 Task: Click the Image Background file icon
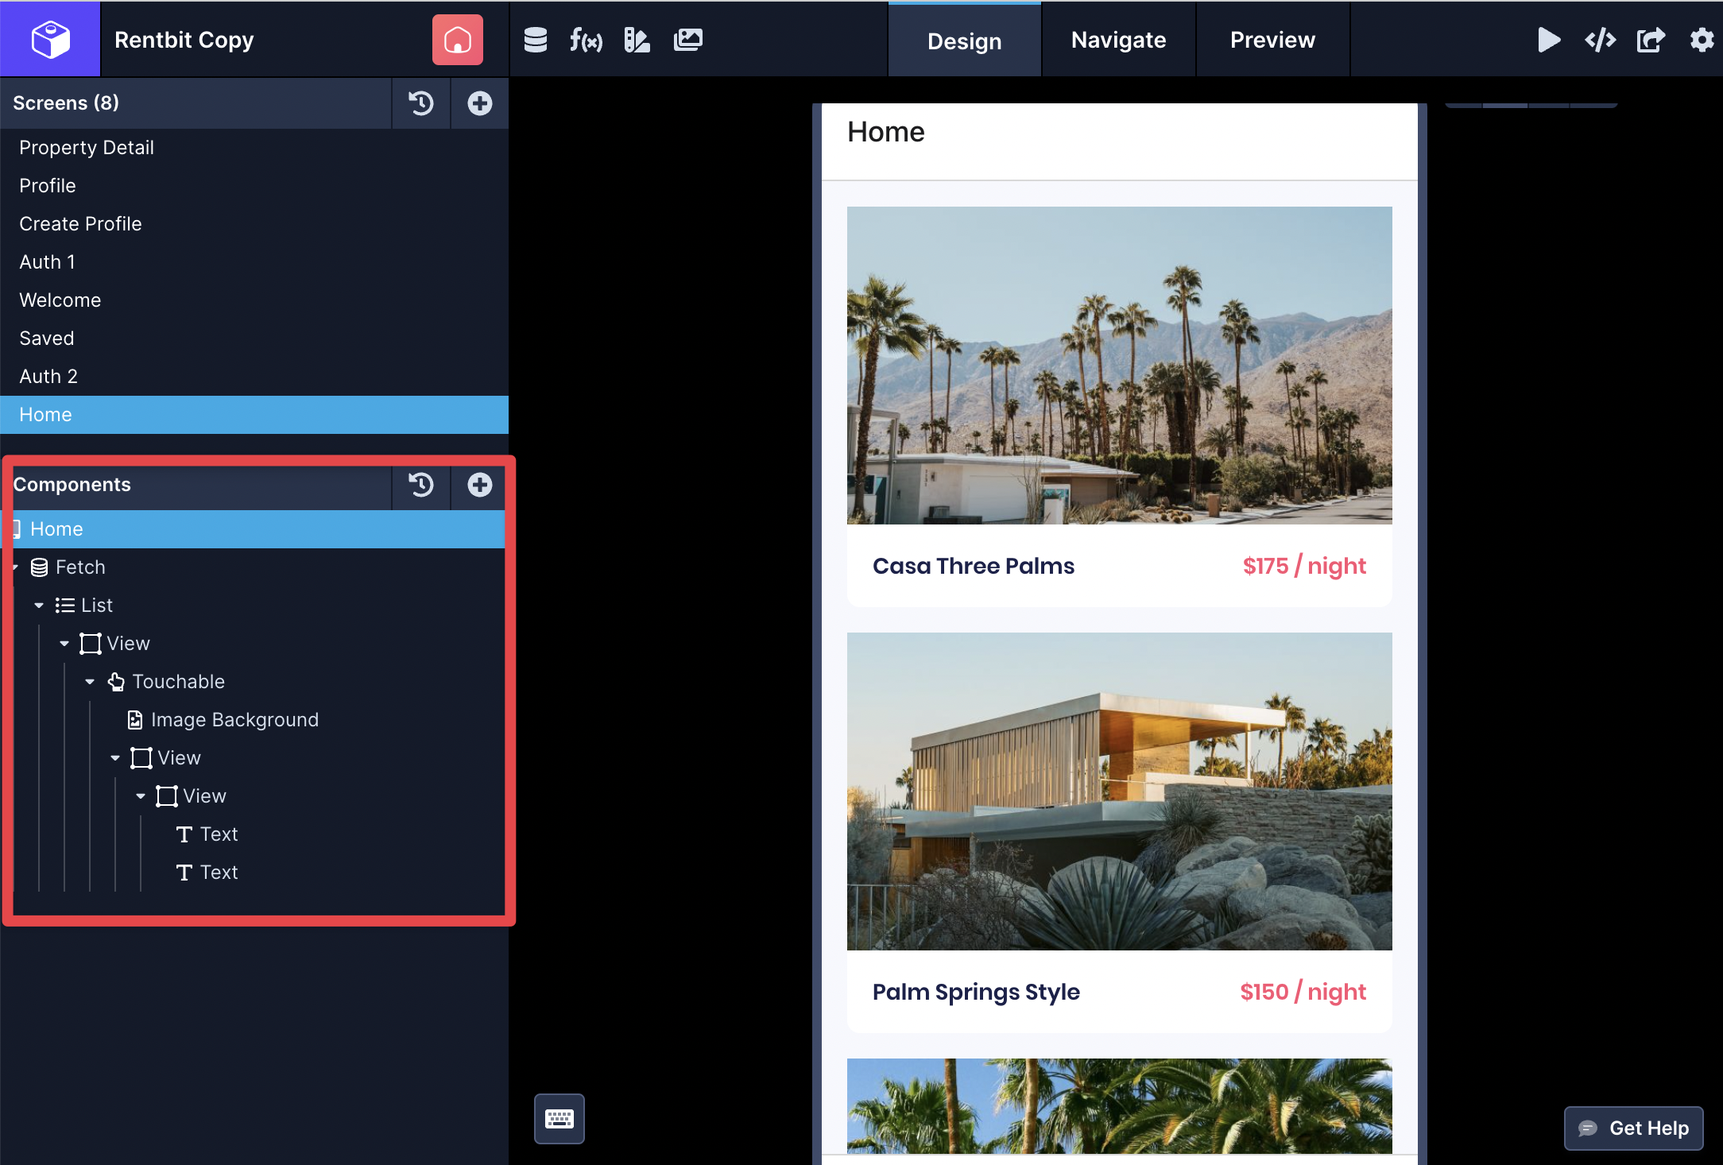135,720
